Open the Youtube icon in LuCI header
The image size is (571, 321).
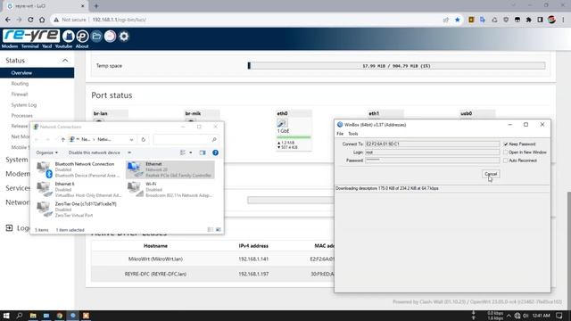click(x=110, y=36)
